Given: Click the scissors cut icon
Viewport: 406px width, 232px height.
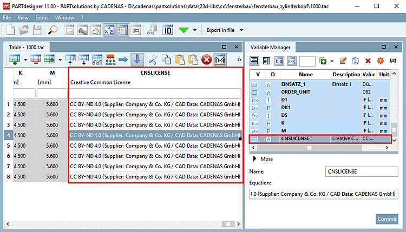Looking at the screenshot, I should click(x=153, y=59).
